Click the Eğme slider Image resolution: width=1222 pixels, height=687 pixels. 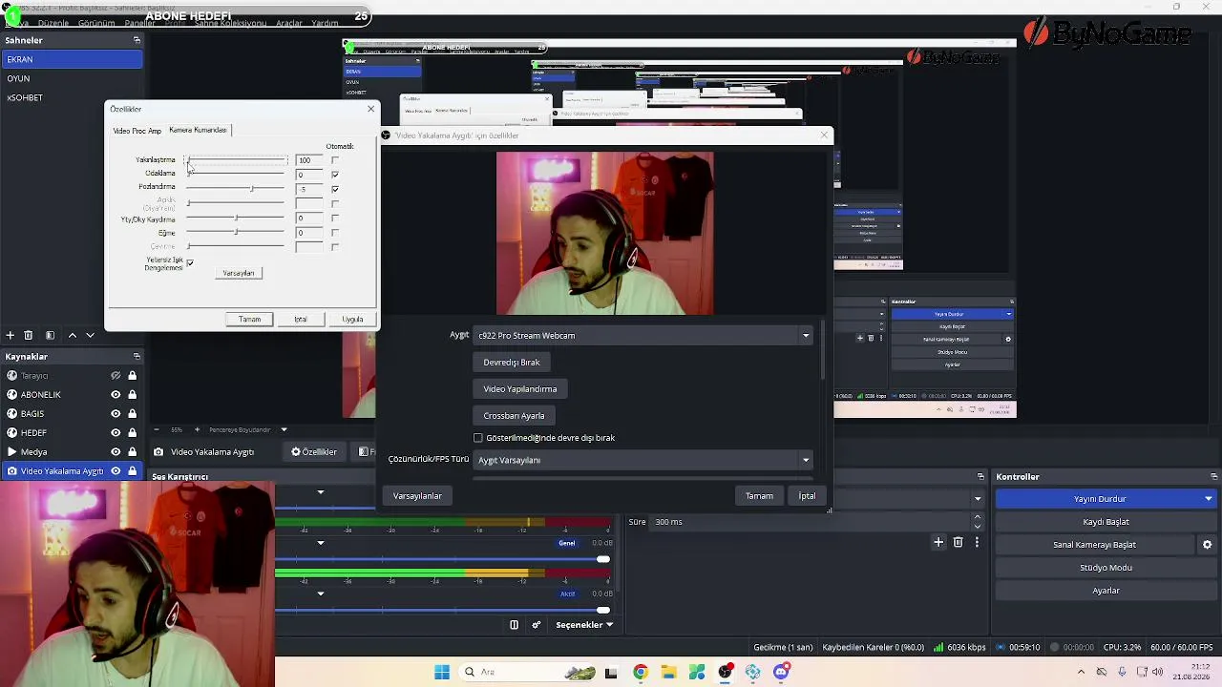click(x=236, y=233)
